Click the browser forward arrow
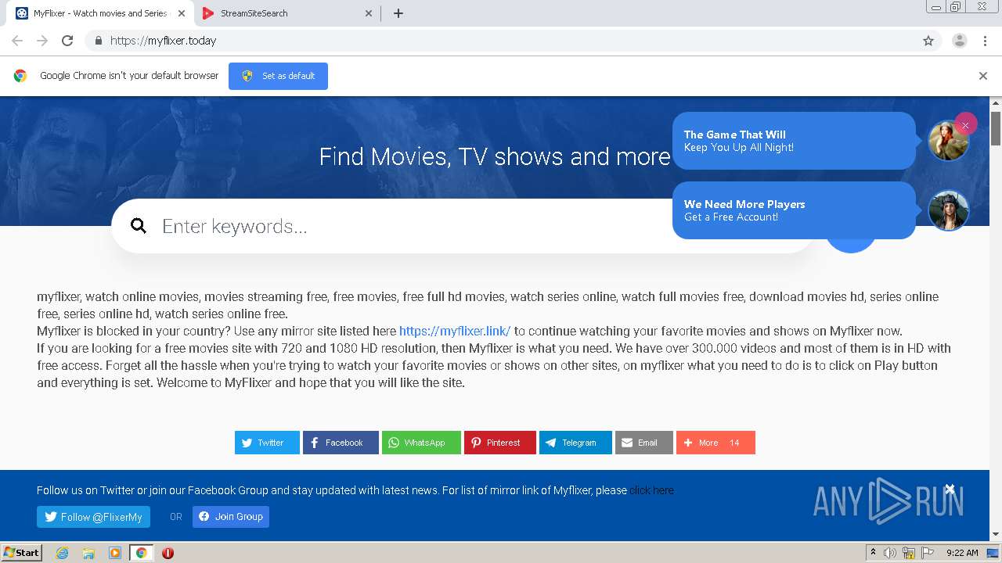 click(x=42, y=41)
